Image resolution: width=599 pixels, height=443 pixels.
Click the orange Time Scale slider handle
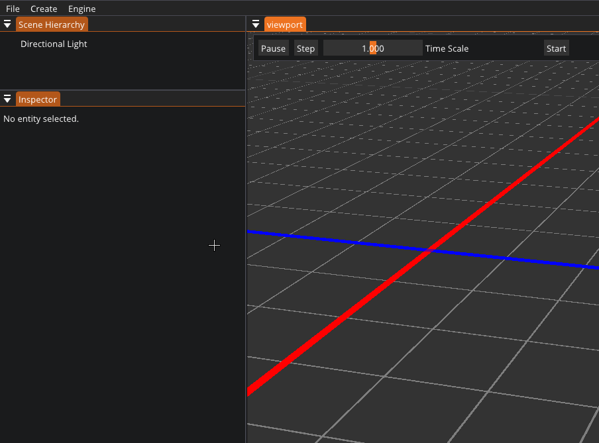373,48
